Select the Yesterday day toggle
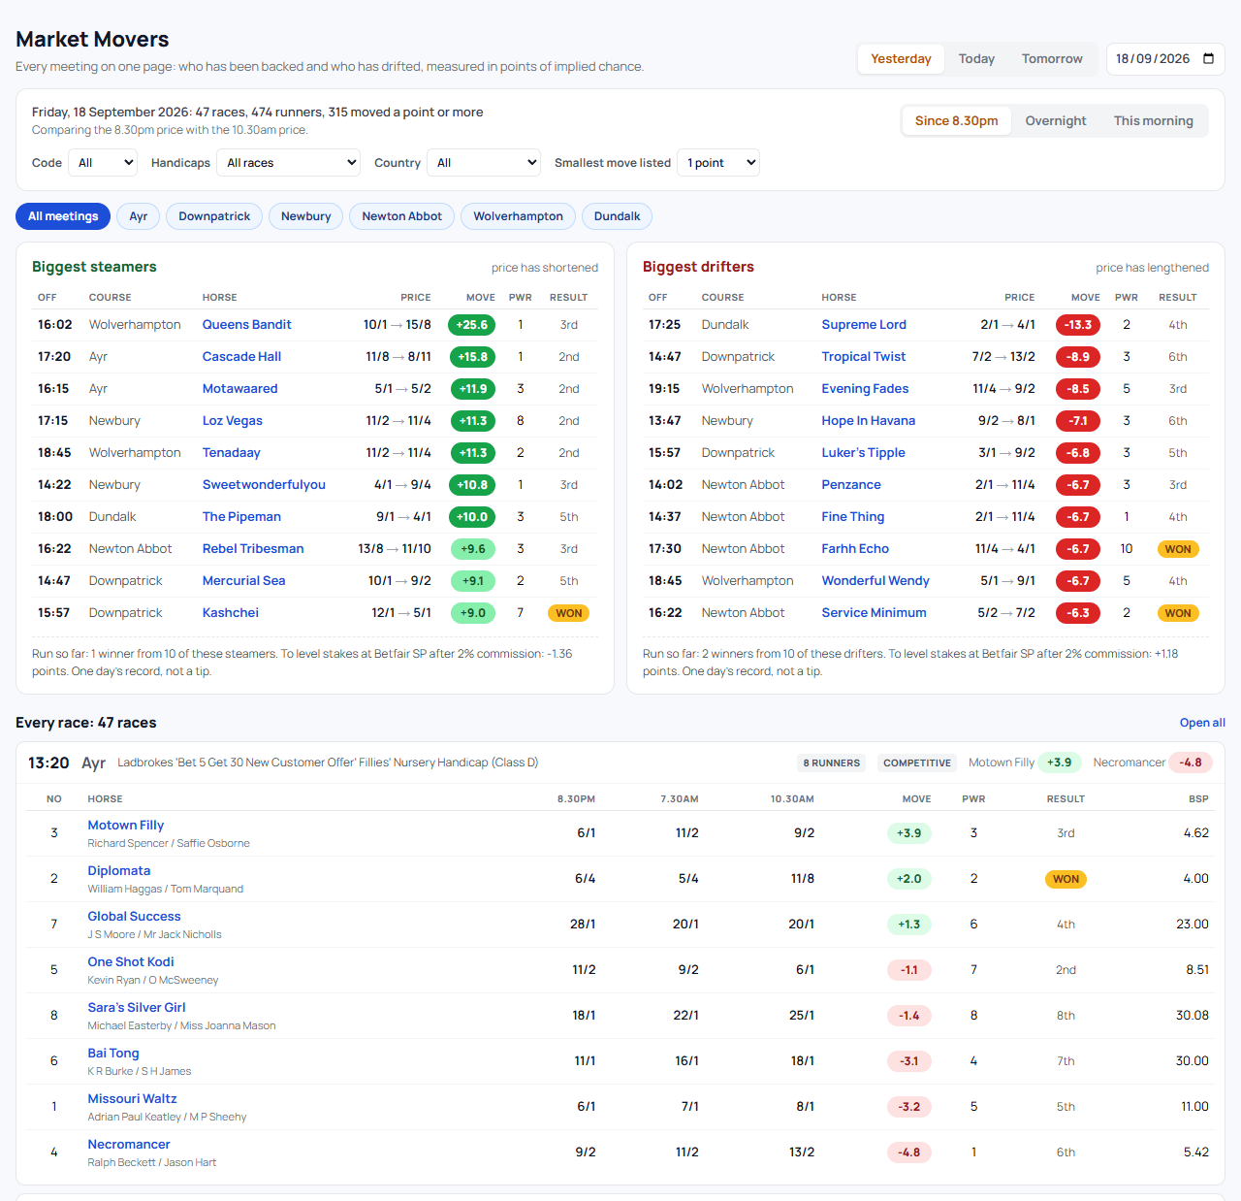 coord(901,59)
